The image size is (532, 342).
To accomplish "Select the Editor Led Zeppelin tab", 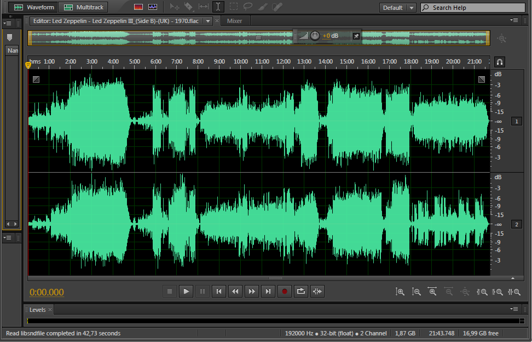I will [x=115, y=21].
